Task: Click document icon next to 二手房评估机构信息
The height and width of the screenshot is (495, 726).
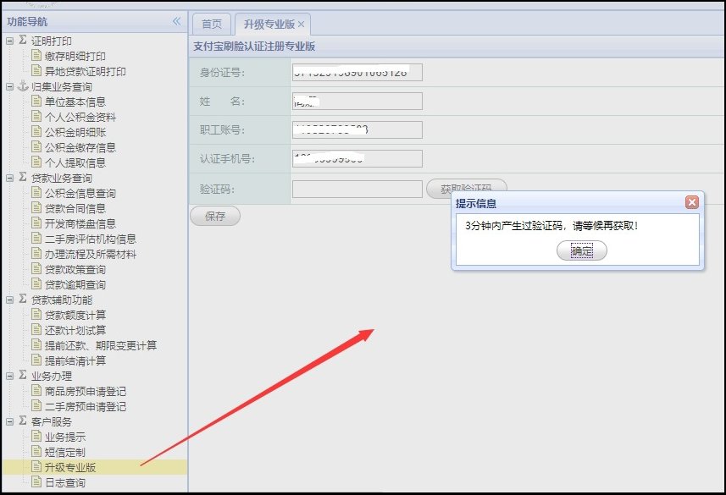Action: (x=36, y=239)
